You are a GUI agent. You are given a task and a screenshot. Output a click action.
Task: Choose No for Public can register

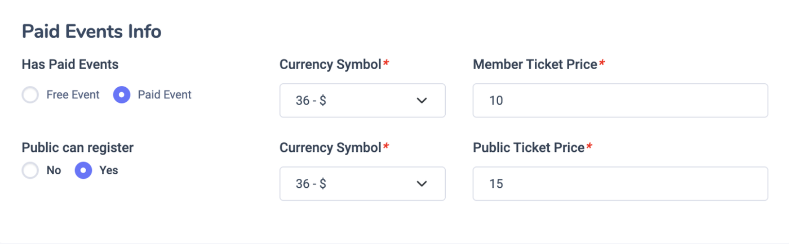coord(30,170)
